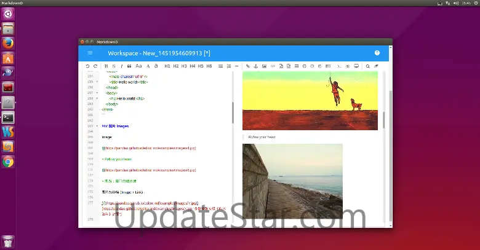The height and width of the screenshot is (250, 480).
Task: Convert selection to uppercase with the A button
Action: click(x=148, y=66)
